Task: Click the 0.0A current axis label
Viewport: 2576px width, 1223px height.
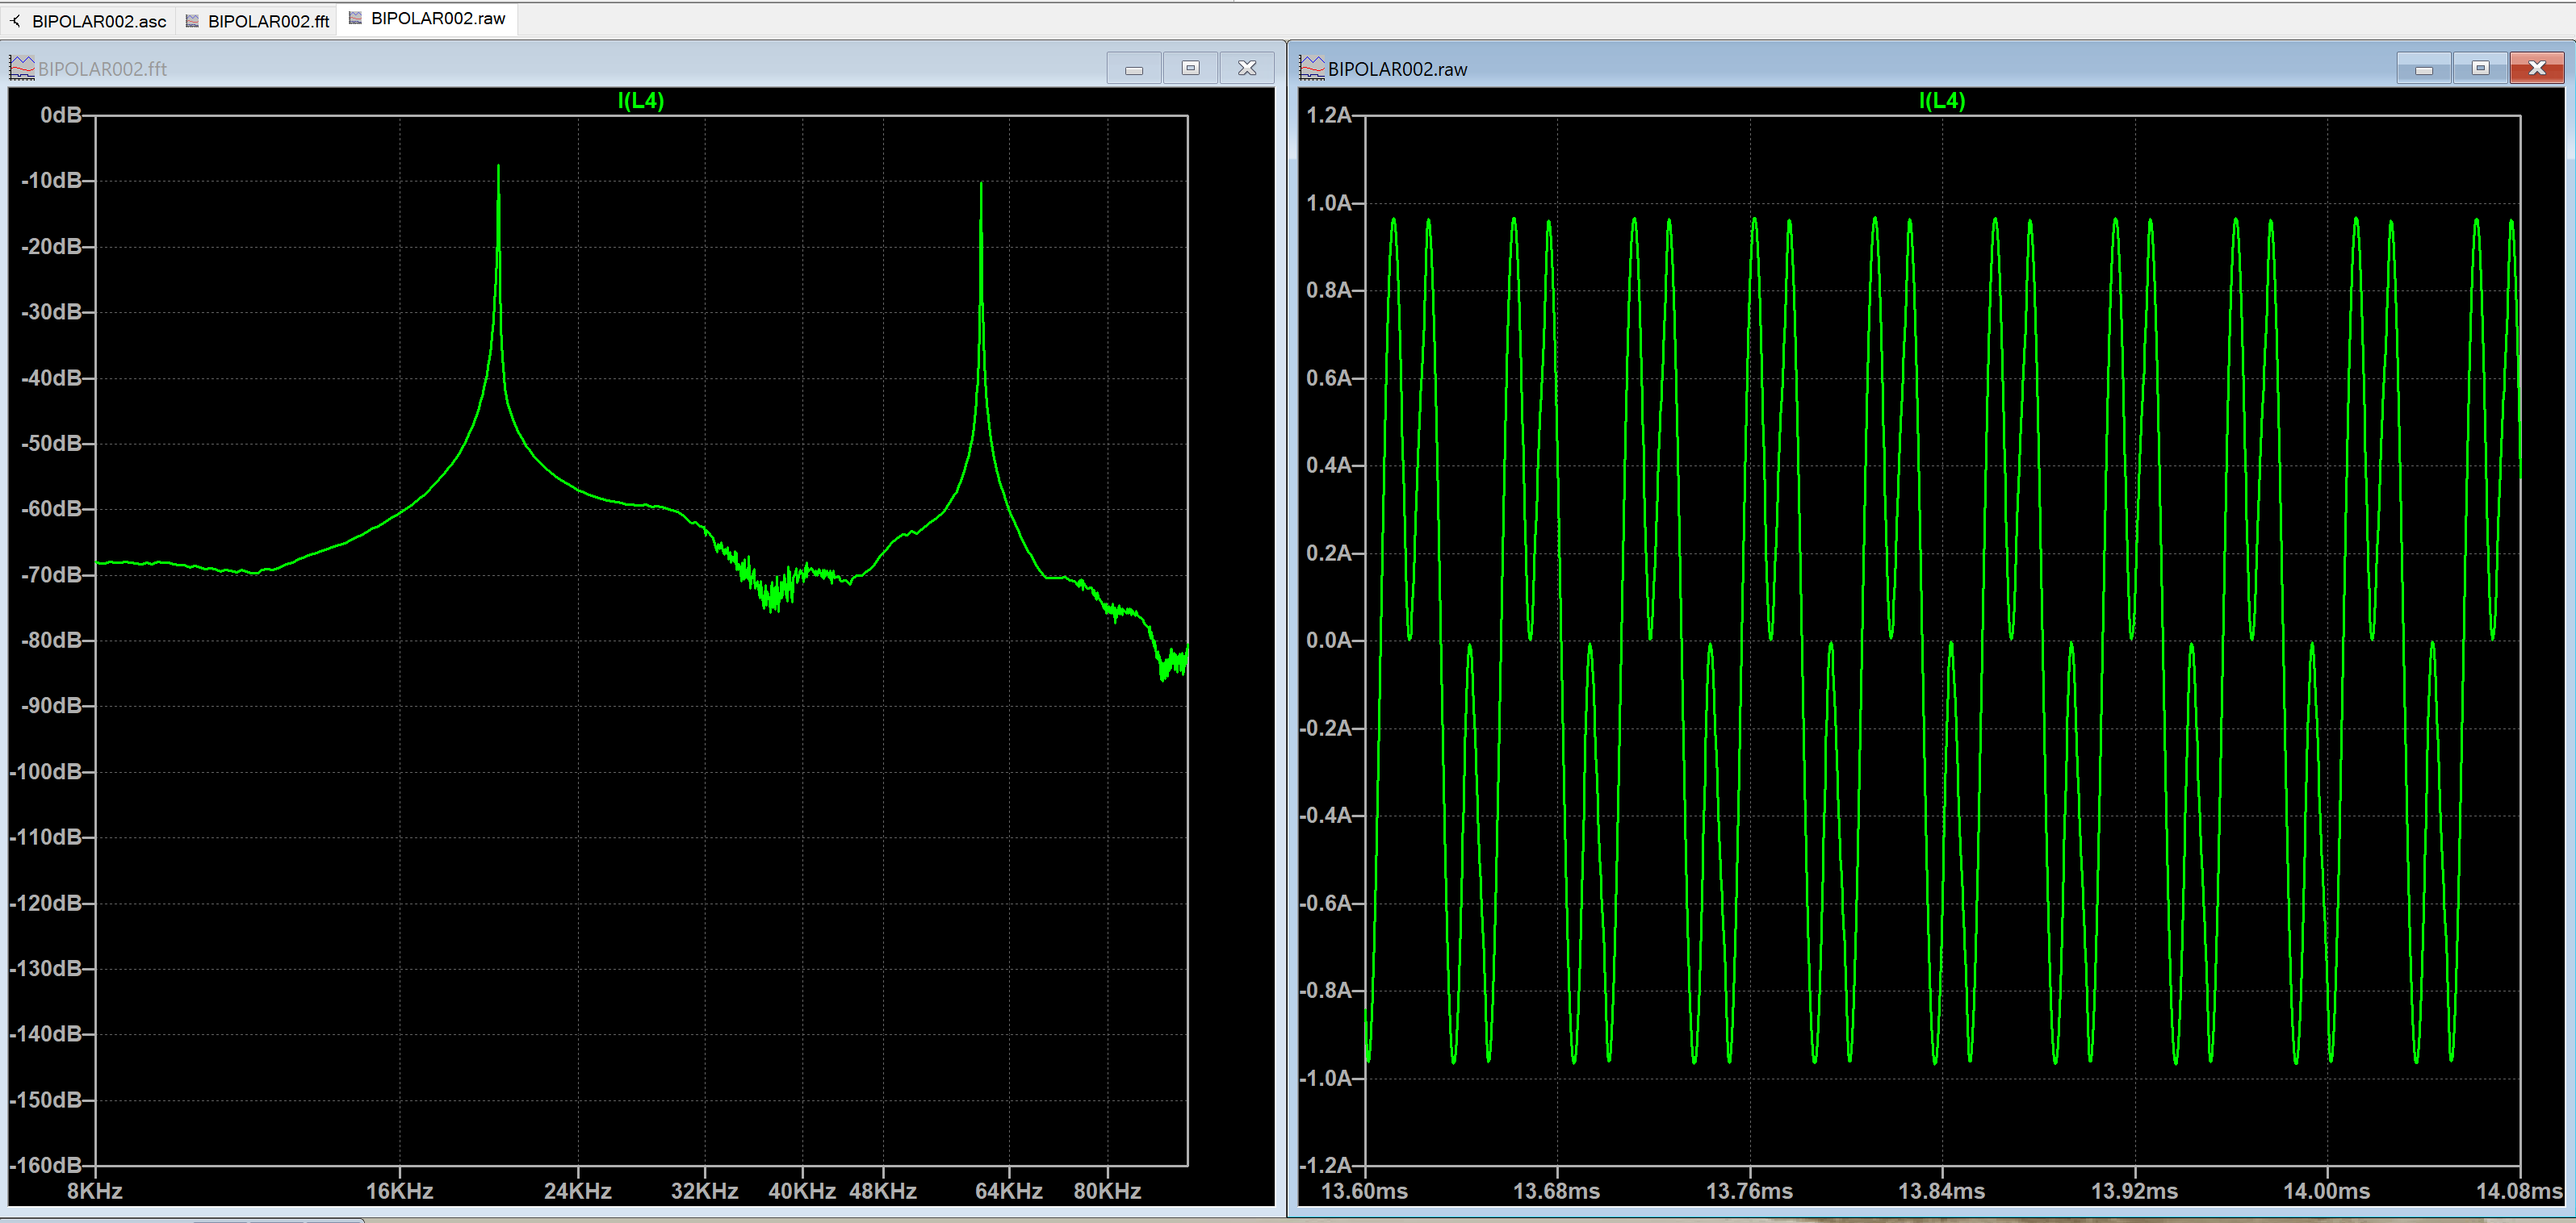Action: [1329, 641]
